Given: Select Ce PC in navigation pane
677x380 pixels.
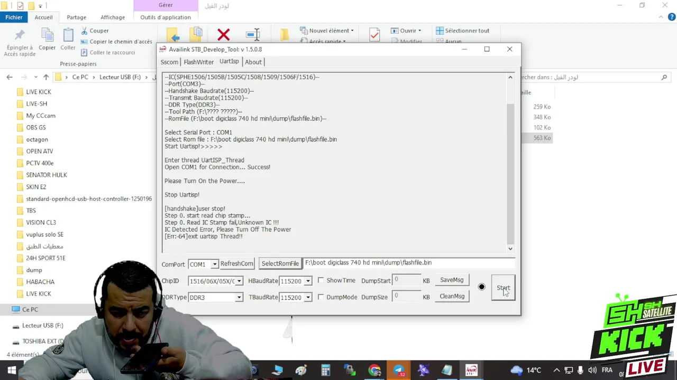Looking at the screenshot, I should point(30,309).
